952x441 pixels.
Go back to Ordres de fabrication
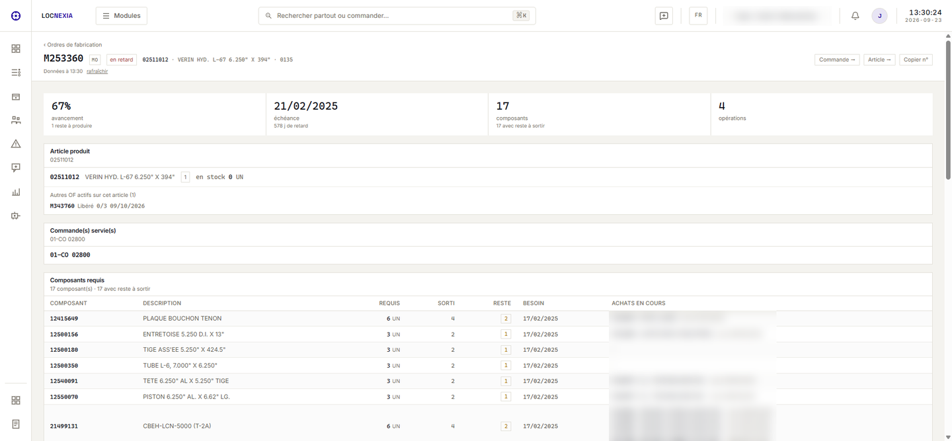pos(73,45)
